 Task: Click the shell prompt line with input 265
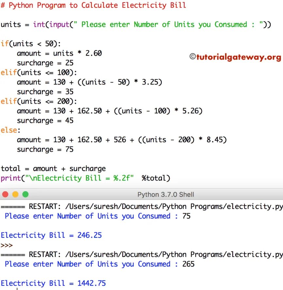click(100, 264)
